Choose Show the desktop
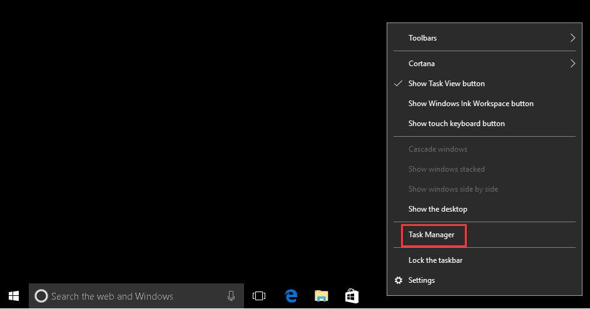This screenshot has height=309, width=590. coord(437,209)
